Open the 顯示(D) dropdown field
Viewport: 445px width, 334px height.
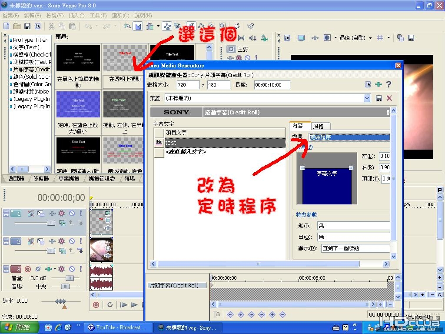pyautogui.click(x=355, y=248)
